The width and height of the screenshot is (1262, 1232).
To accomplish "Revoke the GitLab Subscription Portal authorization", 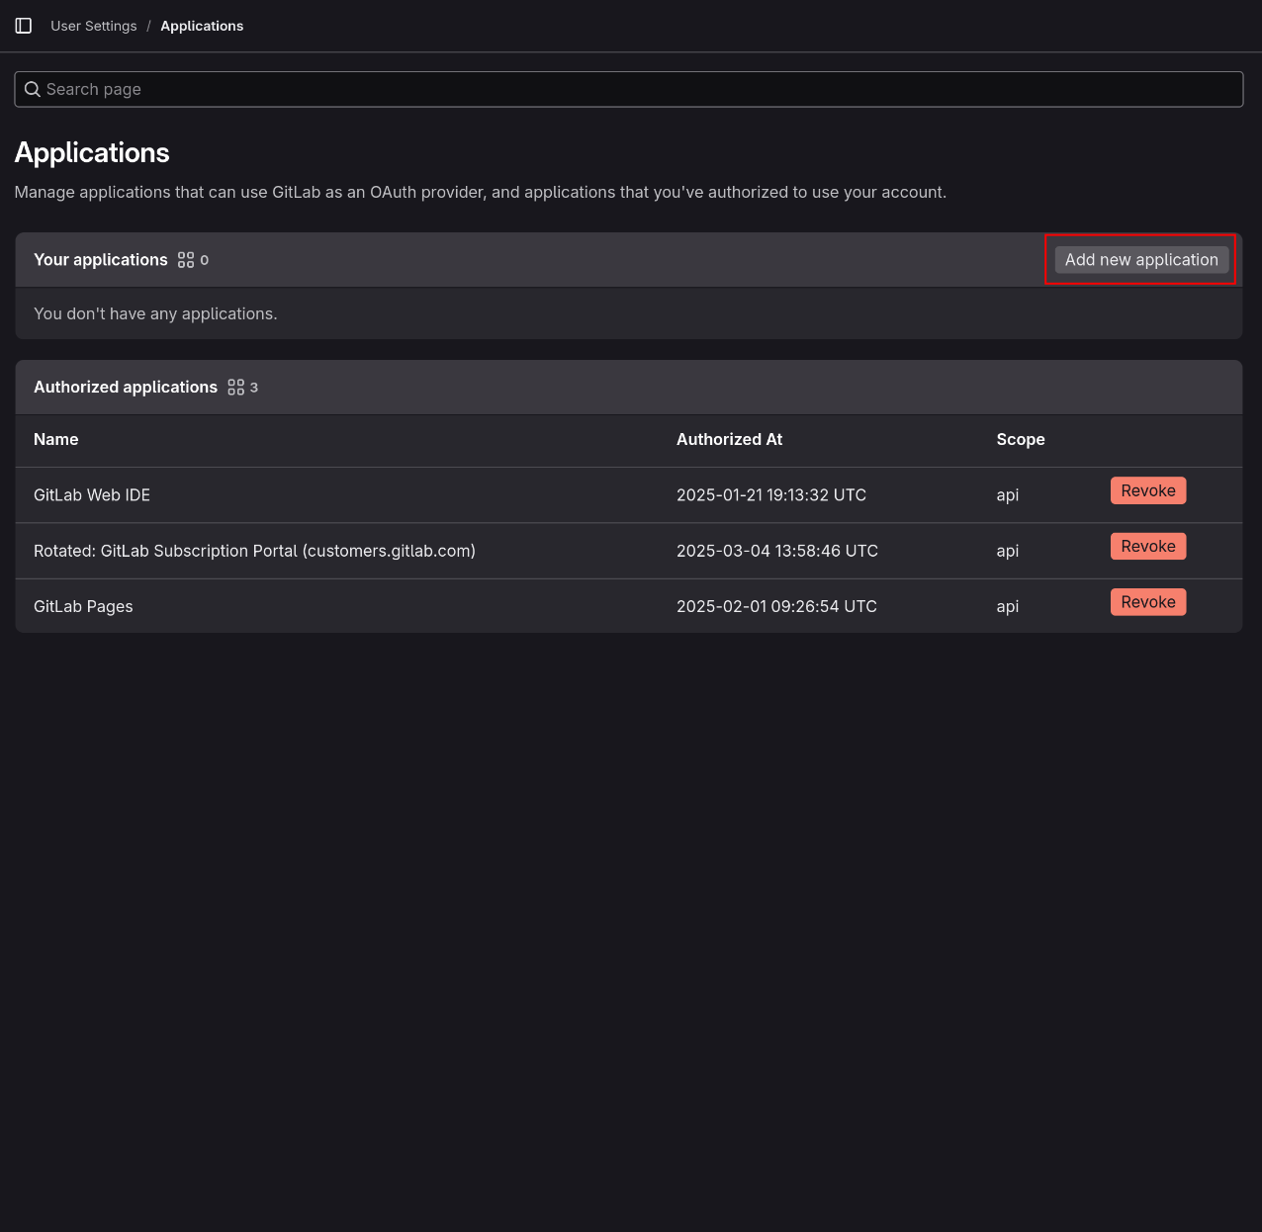I will [x=1147, y=546].
